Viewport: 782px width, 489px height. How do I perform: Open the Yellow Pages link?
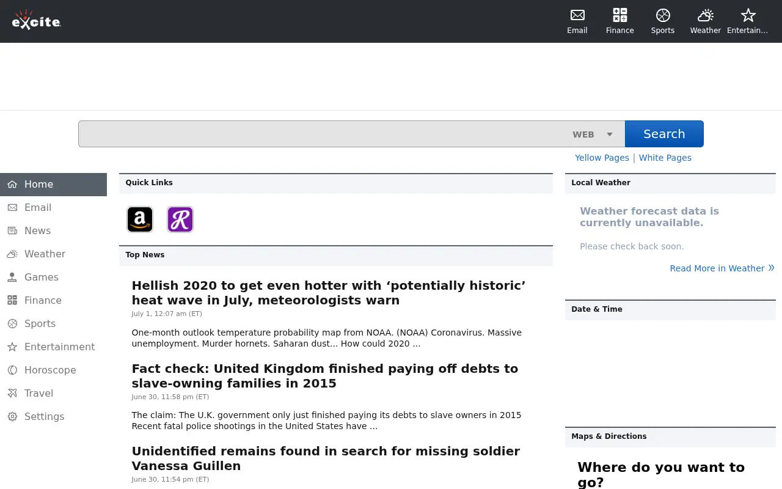pyautogui.click(x=602, y=158)
